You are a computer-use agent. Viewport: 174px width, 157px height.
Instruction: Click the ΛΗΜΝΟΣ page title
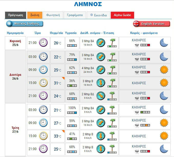coord(88,4)
